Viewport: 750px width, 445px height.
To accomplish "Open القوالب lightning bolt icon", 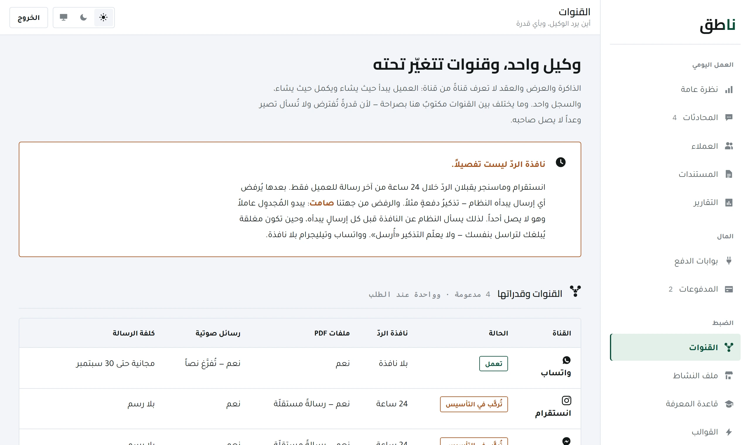I will pyautogui.click(x=729, y=432).
